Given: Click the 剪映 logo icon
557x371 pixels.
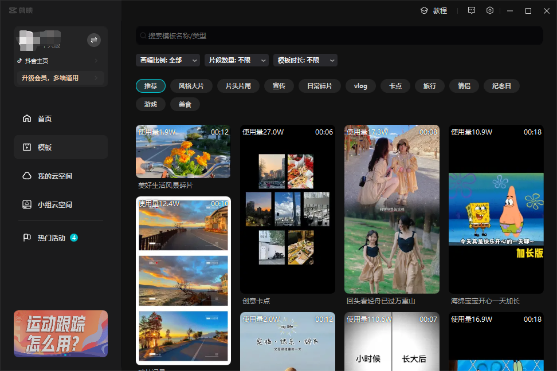Looking at the screenshot, I should (x=13, y=11).
